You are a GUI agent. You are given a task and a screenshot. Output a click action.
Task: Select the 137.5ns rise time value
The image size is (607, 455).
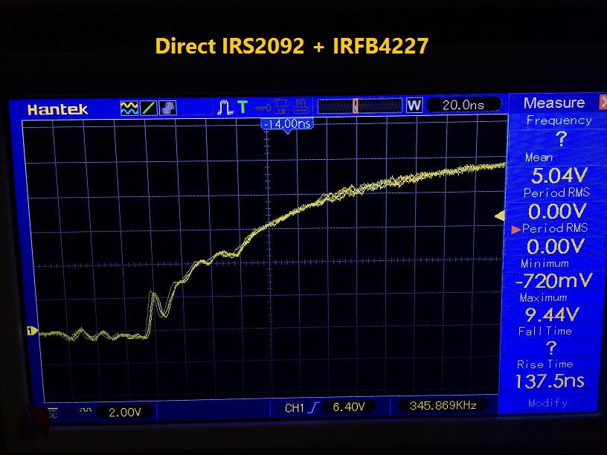coord(550,381)
